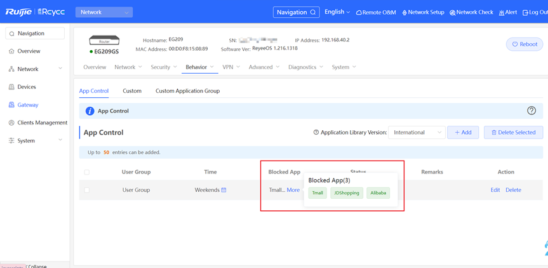Open the Alert notifications
548x268 pixels.
tap(508, 12)
